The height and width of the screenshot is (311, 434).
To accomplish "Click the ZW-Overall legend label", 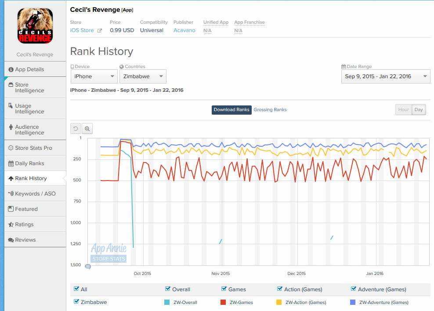I will tap(185, 302).
